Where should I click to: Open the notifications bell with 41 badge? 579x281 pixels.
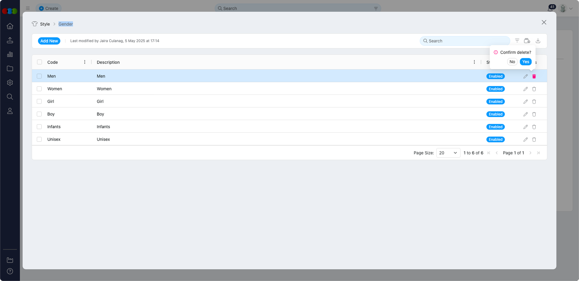point(550,9)
